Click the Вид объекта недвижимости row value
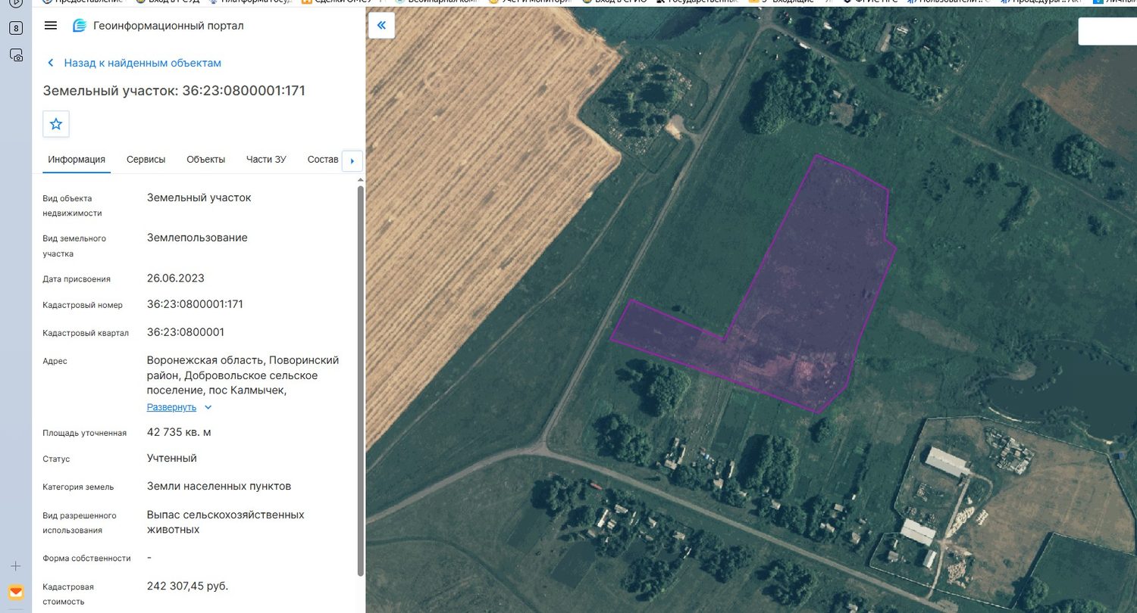 199,198
